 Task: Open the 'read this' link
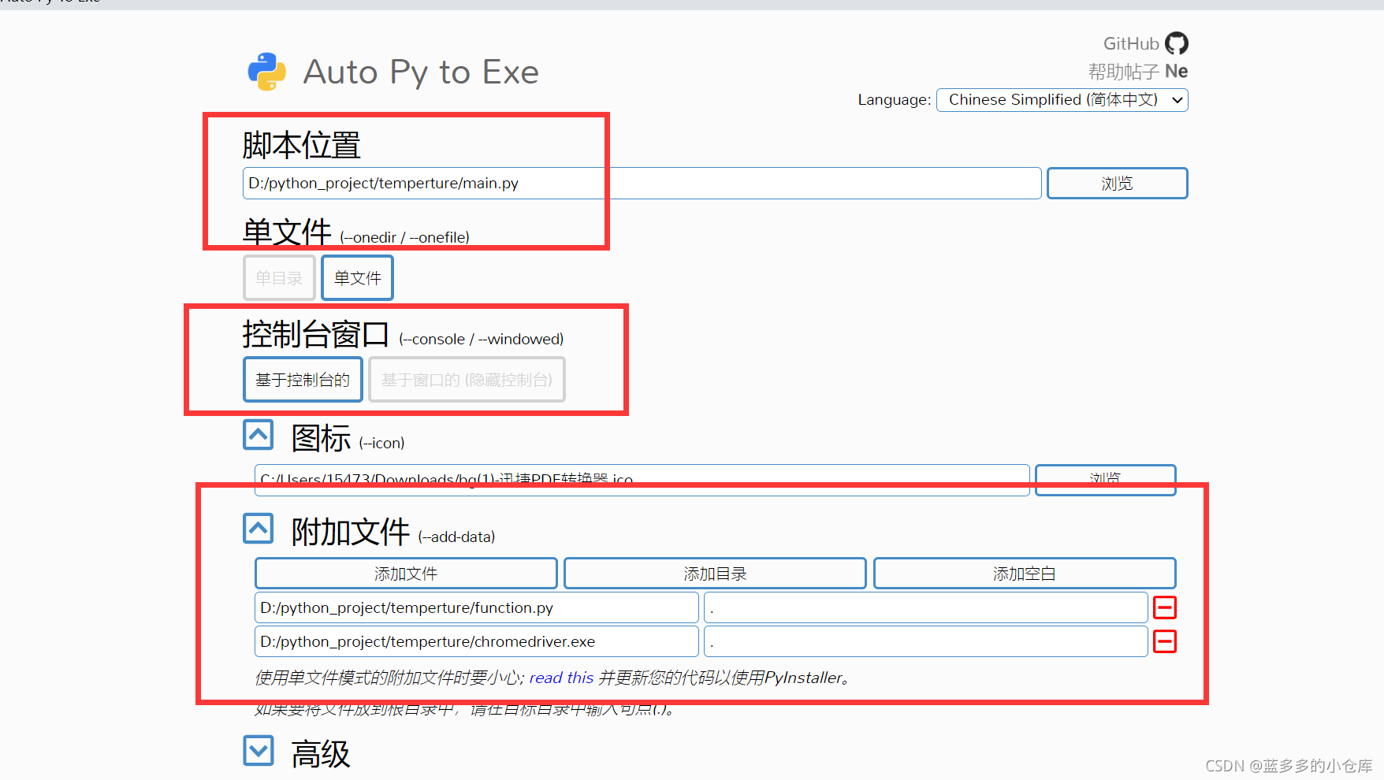561,678
